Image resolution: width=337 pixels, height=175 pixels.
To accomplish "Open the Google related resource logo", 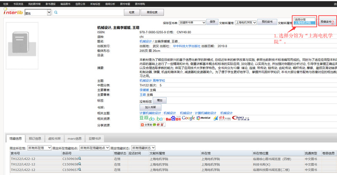I will coord(189,118).
